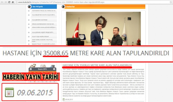Image resolution: width=173 pixels, height=102 pixels.
Task: Open 'HASTANENİN TAPUSU DA, PARASI DA' news item
Action: point(44,11)
